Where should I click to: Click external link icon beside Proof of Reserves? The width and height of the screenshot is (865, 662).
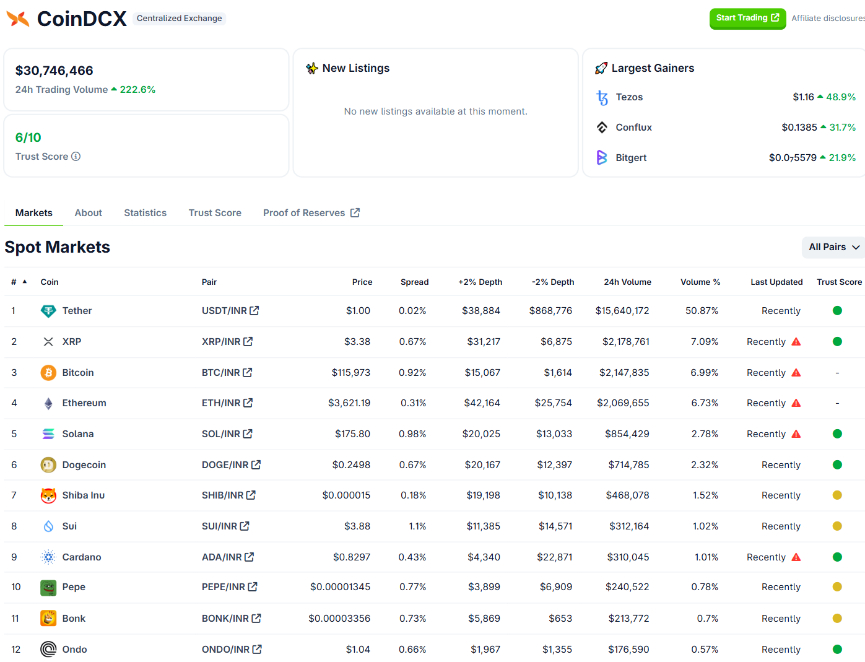(x=355, y=213)
